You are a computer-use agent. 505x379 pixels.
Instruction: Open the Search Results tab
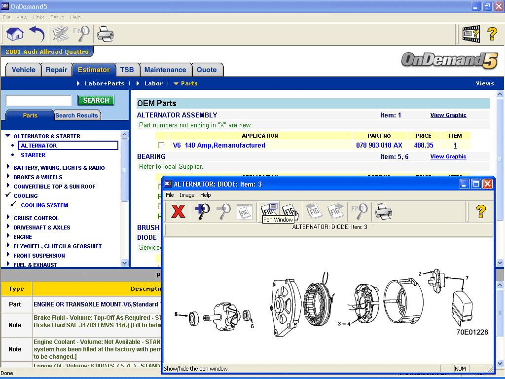(76, 115)
